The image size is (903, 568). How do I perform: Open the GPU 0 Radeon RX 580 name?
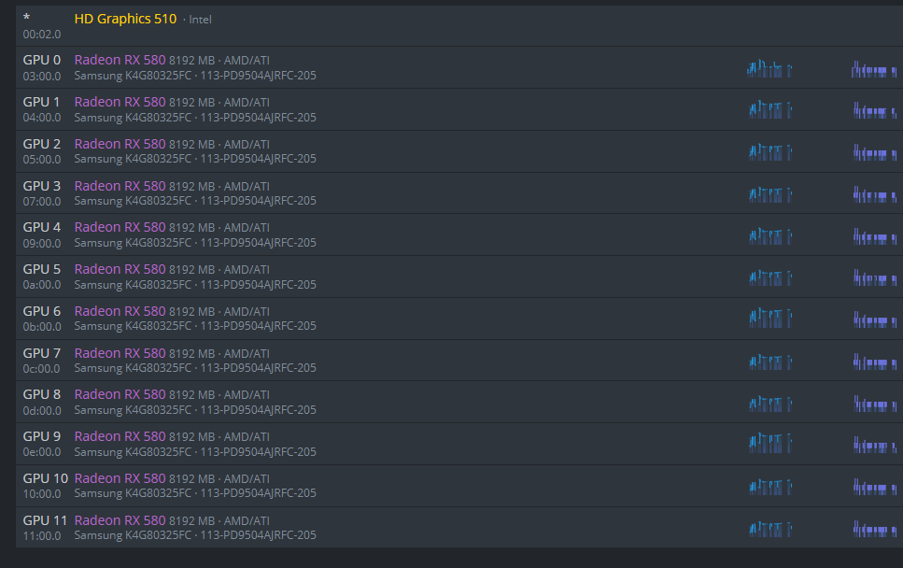click(120, 61)
